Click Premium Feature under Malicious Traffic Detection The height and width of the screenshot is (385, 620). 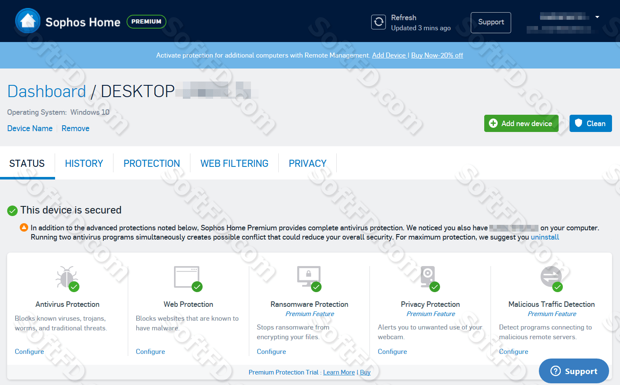pos(552,314)
